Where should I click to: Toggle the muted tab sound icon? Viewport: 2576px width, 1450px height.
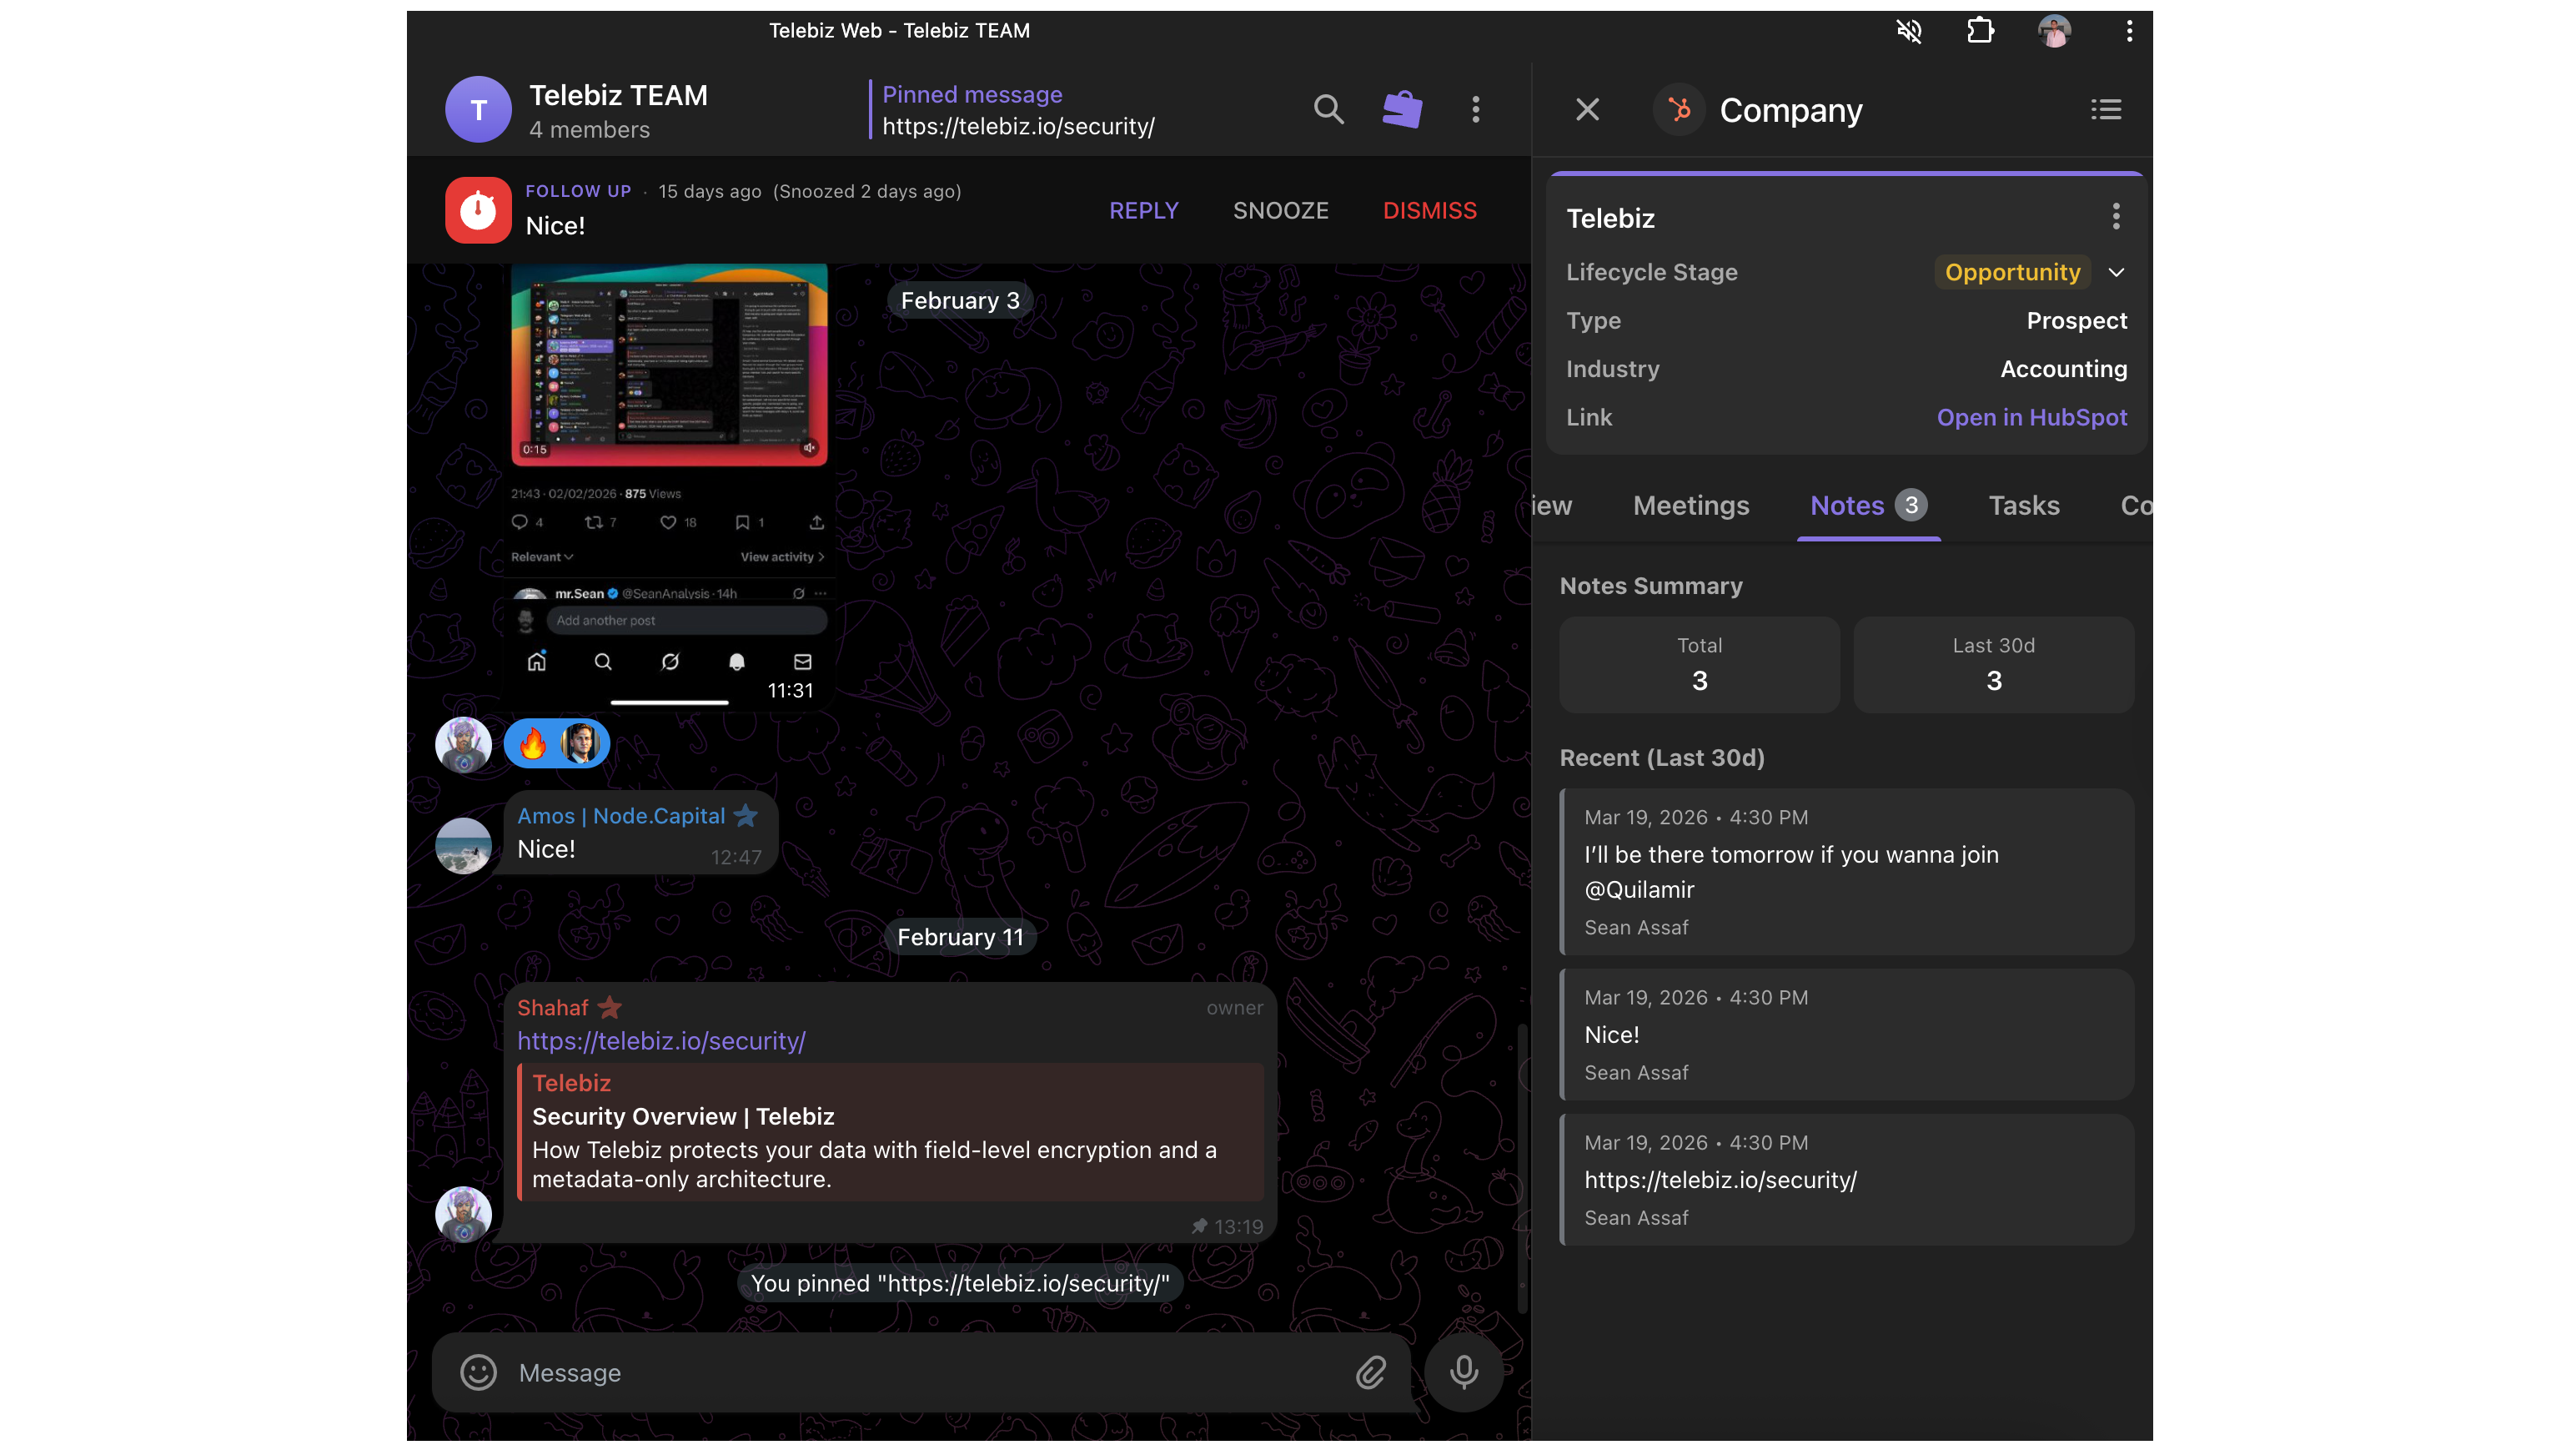[x=1909, y=30]
